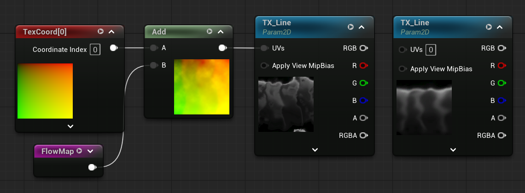Click green G output pin on left TX_Line
Image resolution: width=525 pixels, height=193 pixels.
[x=364, y=83]
